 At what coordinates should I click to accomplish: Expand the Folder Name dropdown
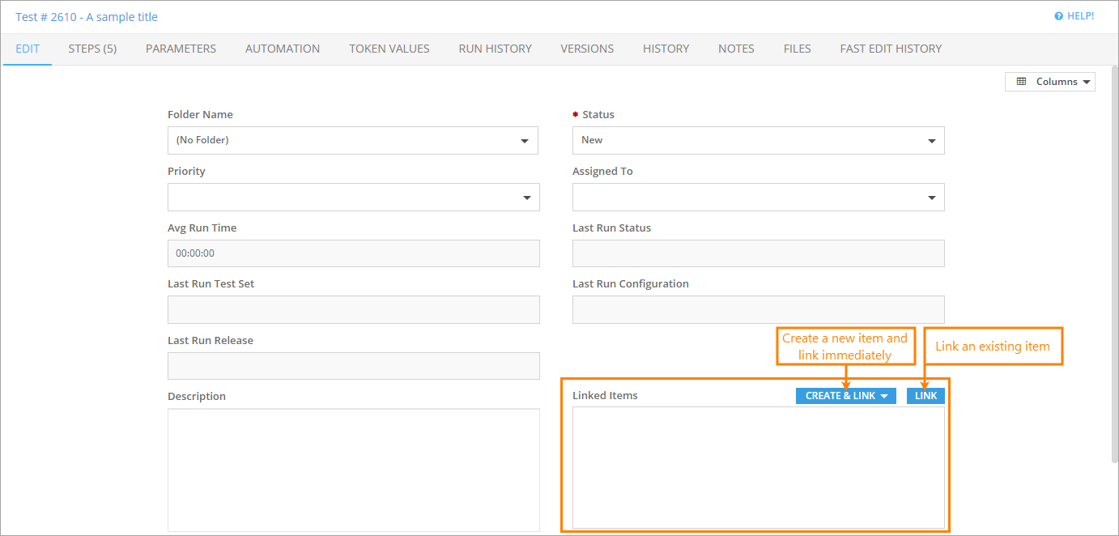pyautogui.click(x=352, y=140)
